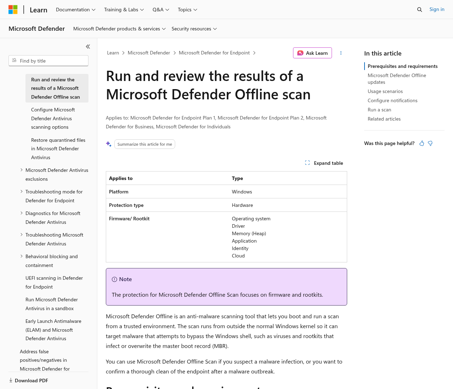The height and width of the screenshot is (389, 453).
Task: Click the Download PDF arrow icon
Action: point(11,381)
